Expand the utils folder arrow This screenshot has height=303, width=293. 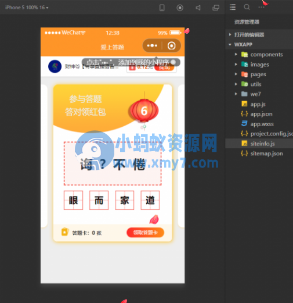point(236,84)
